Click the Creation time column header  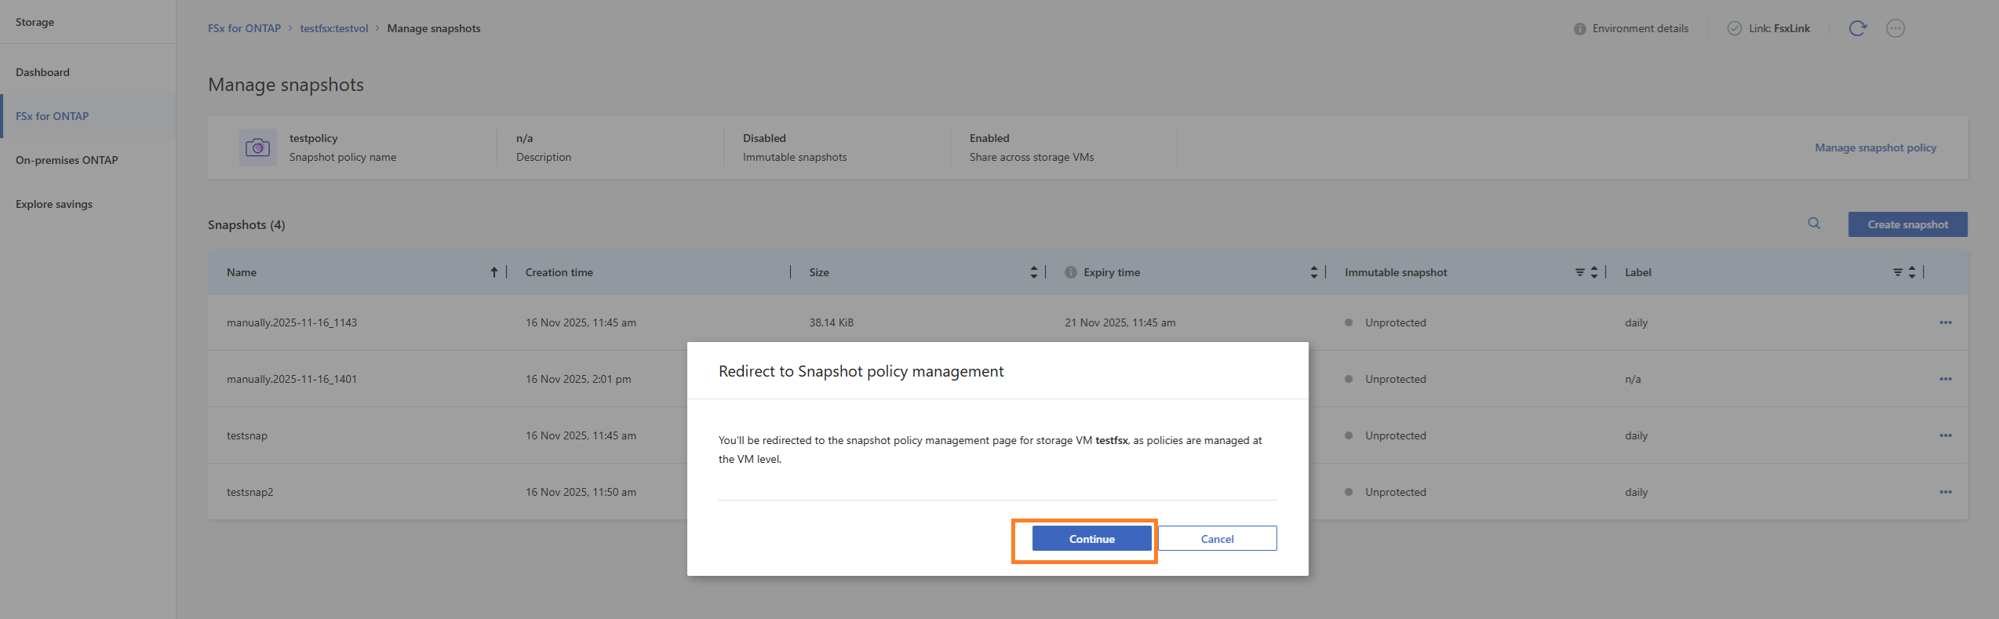(x=559, y=272)
